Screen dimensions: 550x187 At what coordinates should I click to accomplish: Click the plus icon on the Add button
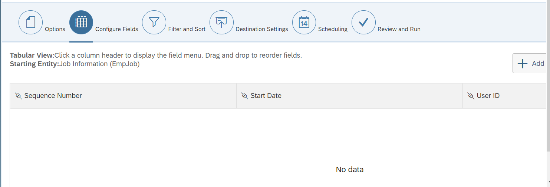coord(523,64)
